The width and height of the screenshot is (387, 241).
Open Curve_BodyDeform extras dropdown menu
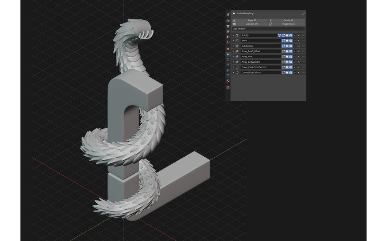pos(295,72)
